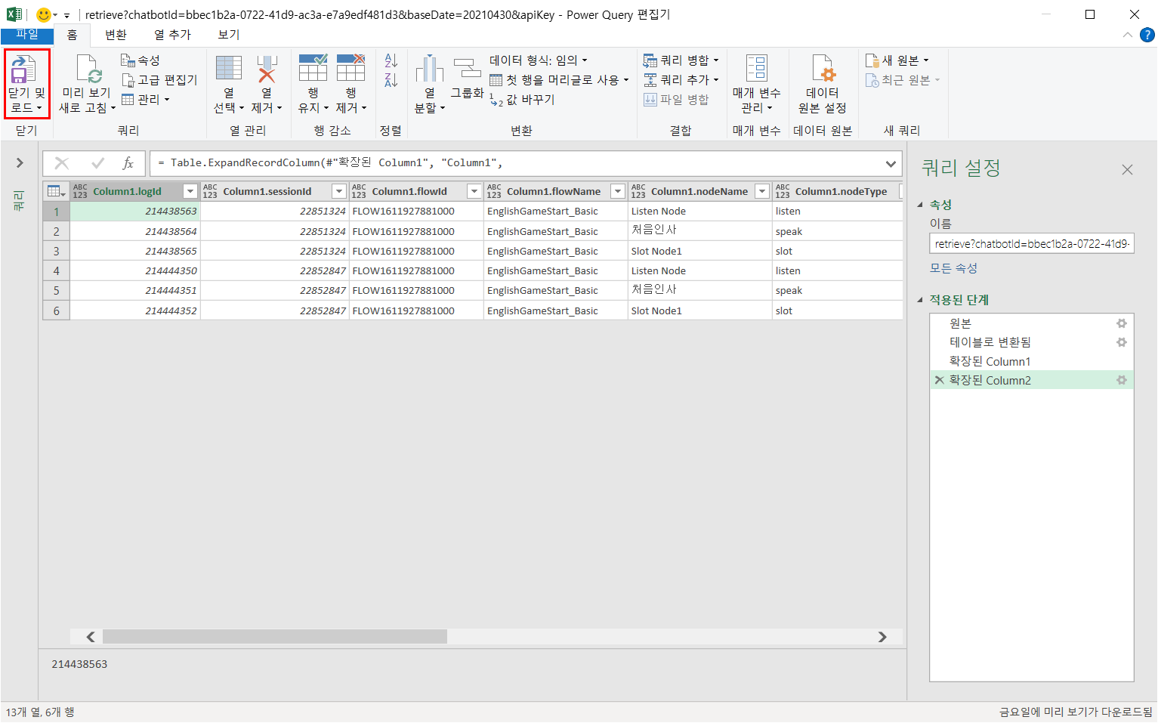This screenshot has width=1158, height=723.
Task: Open settings gear for 원본 step
Action: 1122,323
